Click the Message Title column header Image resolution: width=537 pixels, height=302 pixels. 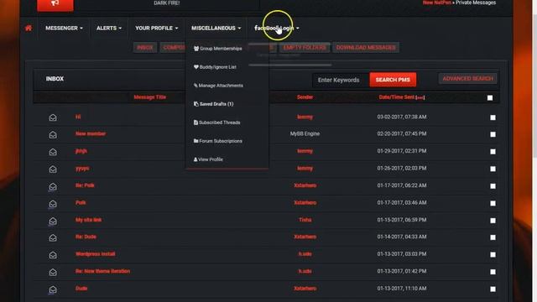[149, 97]
